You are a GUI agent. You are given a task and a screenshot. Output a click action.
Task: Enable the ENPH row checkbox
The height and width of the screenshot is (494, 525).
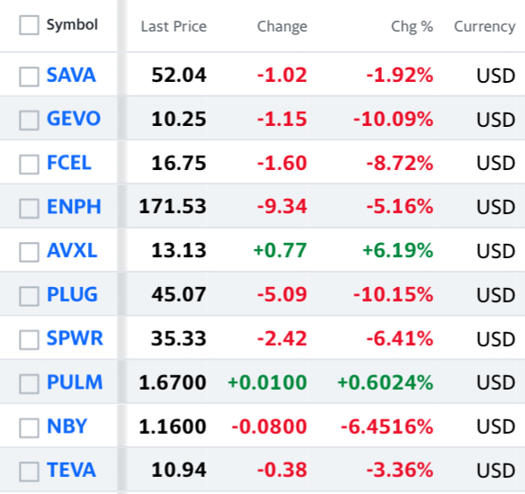coord(29,209)
